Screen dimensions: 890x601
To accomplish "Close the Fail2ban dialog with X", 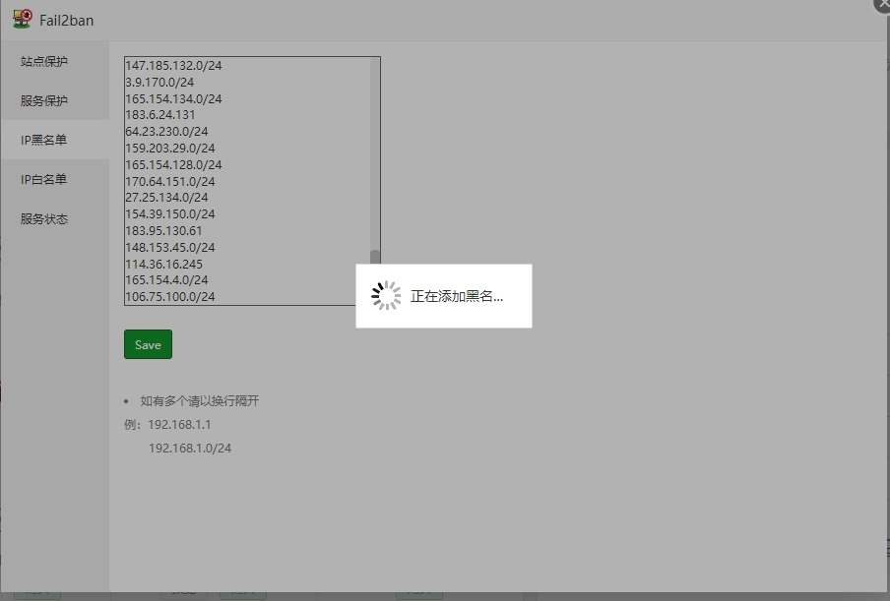I will pyautogui.click(x=882, y=3).
